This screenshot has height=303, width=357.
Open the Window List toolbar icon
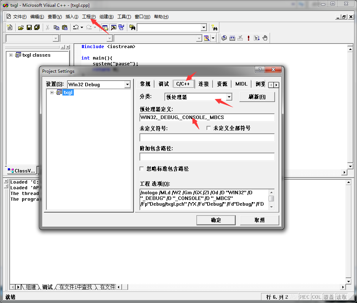tap(121, 27)
